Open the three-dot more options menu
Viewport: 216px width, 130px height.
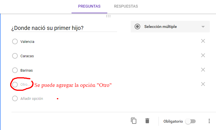coord(209,121)
